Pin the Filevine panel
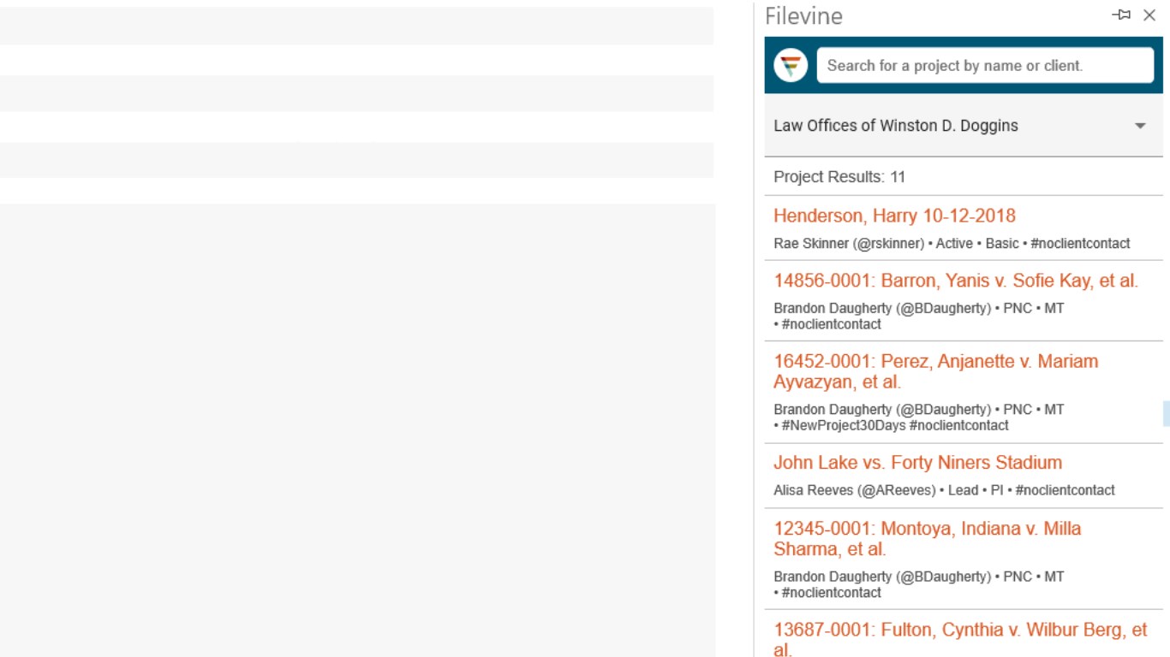 click(1121, 15)
